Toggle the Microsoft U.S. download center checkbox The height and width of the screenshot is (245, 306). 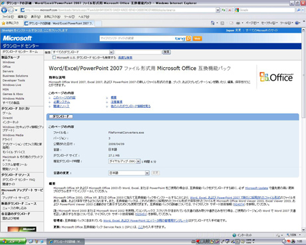coord(54,57)
